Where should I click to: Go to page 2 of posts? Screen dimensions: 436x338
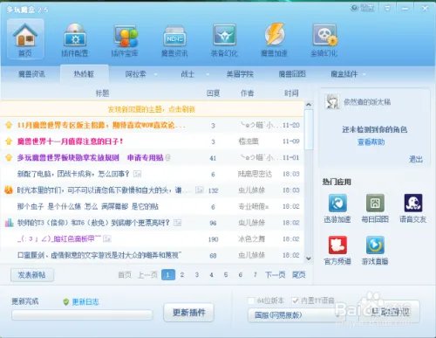(x=182, y=275)
